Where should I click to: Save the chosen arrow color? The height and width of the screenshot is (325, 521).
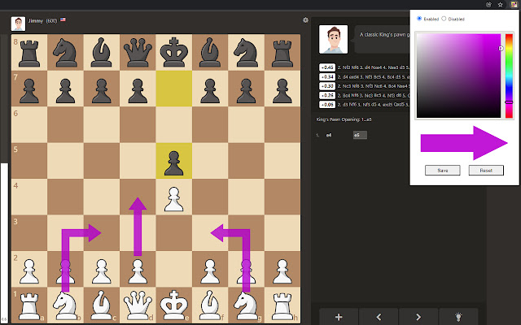tap(443, 171)
